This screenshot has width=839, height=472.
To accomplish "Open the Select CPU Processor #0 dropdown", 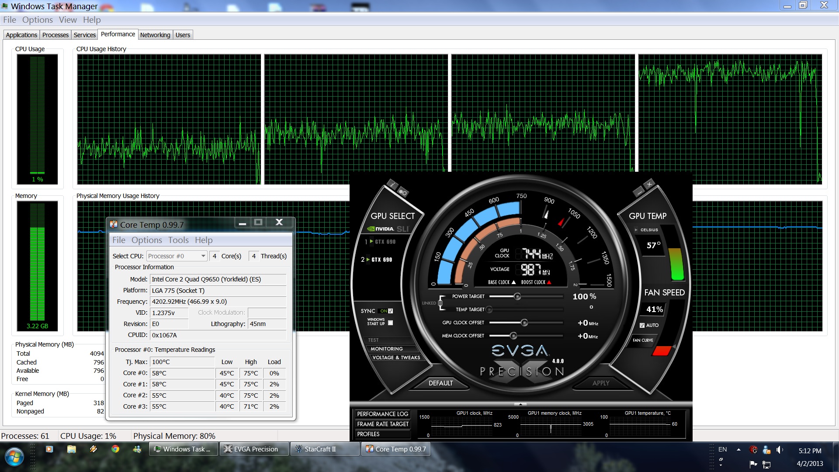I will (203, 256).
